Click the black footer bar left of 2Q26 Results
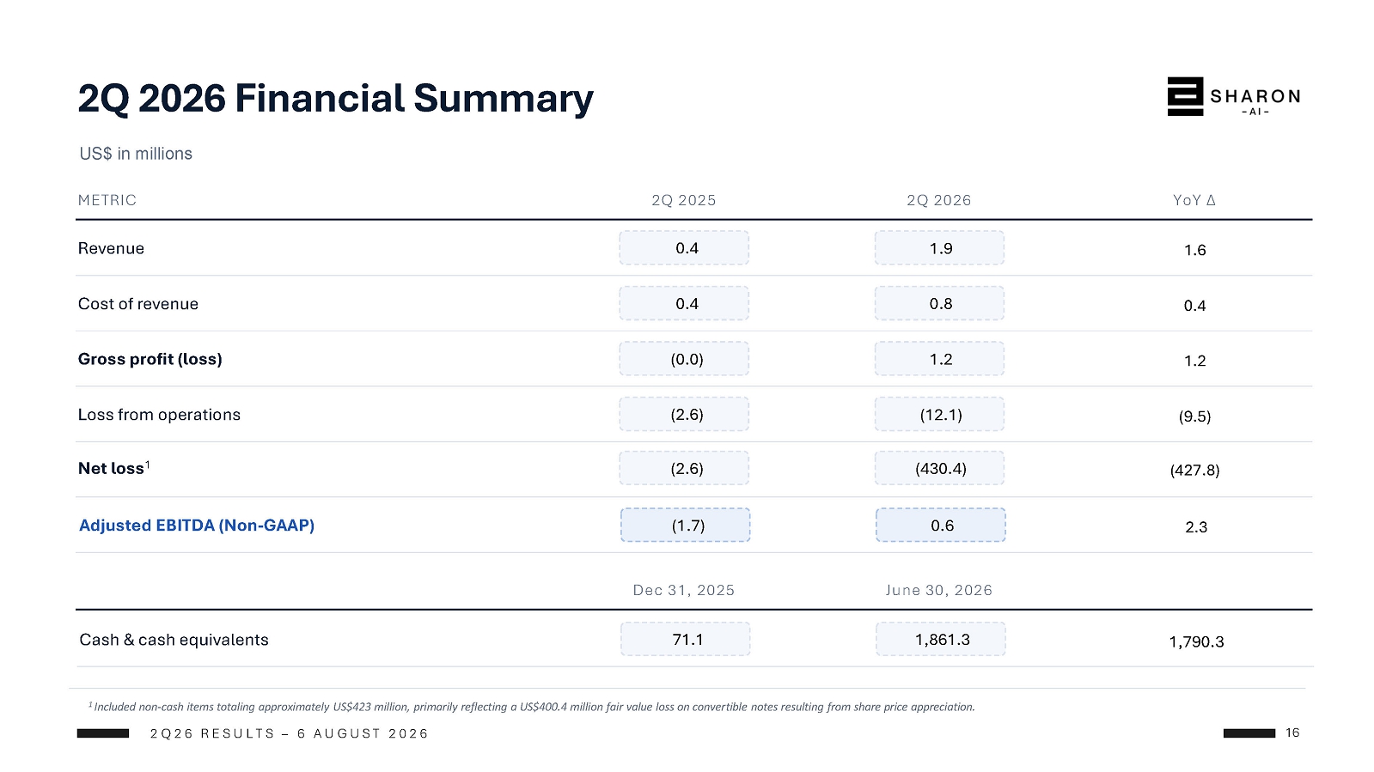 [103, 733]
